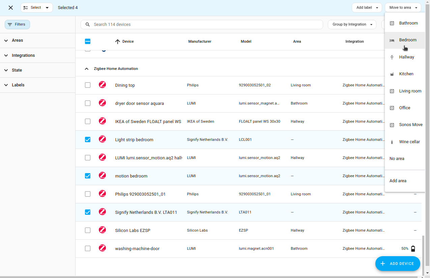The width and height of the screenshot is (430, 278).
Task: Open the Group by Integration dropdown
Action: point(352,24)
